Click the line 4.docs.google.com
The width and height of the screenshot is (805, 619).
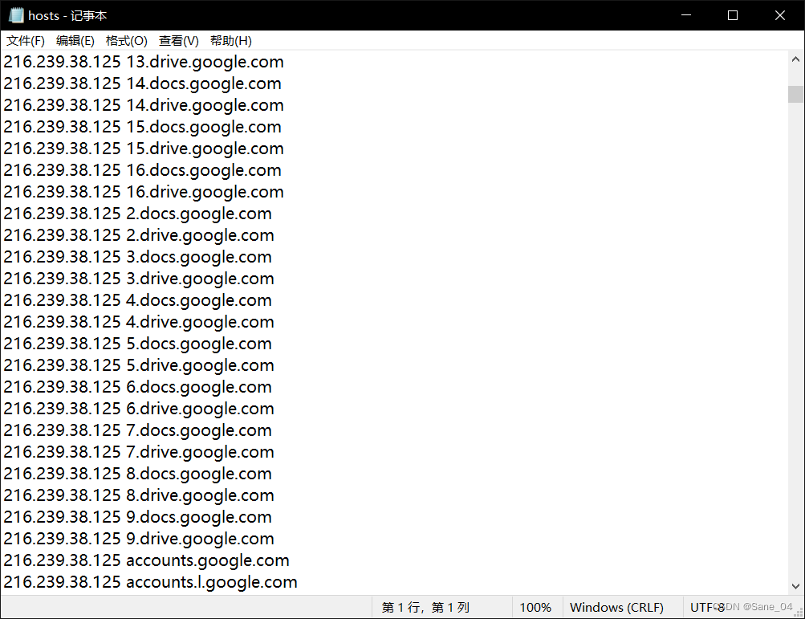tap(137, 300)
